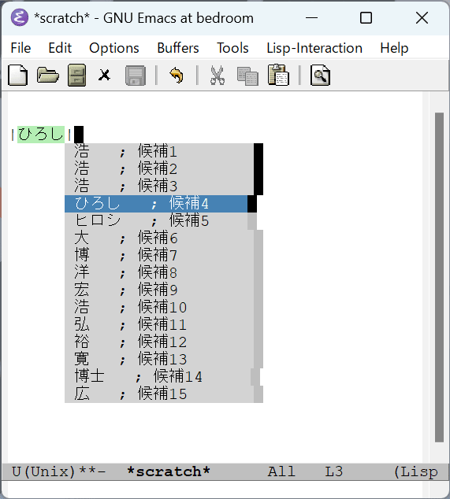Maximize the Emacs window

tap(366, 18)
